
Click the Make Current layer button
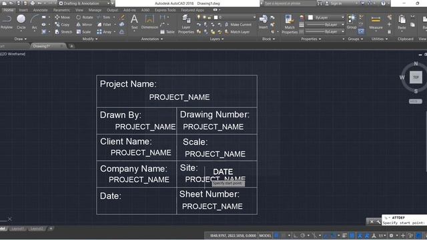point(238,25)
